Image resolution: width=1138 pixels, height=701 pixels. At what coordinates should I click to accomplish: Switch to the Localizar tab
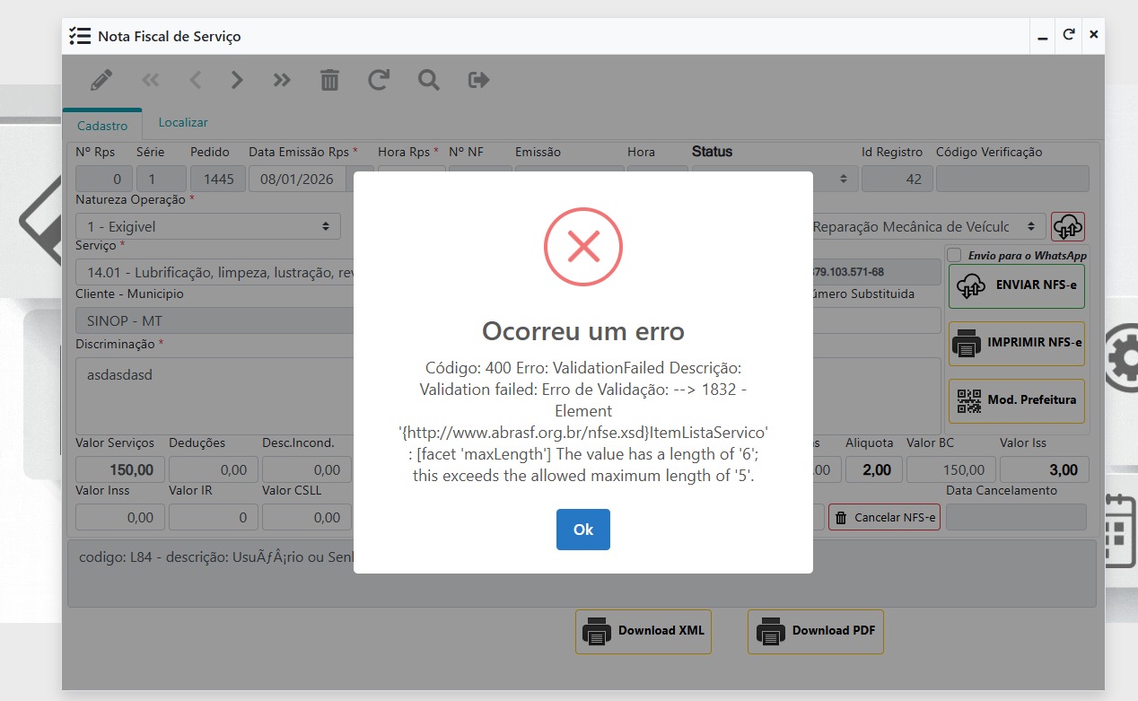(183, 122)
